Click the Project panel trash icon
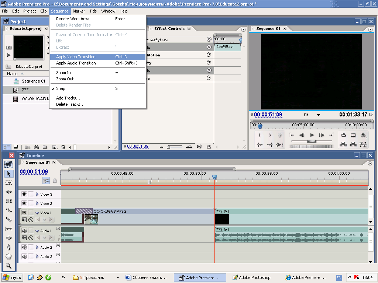The width and height of the screenshot is (378, 283). coord(63,147)
